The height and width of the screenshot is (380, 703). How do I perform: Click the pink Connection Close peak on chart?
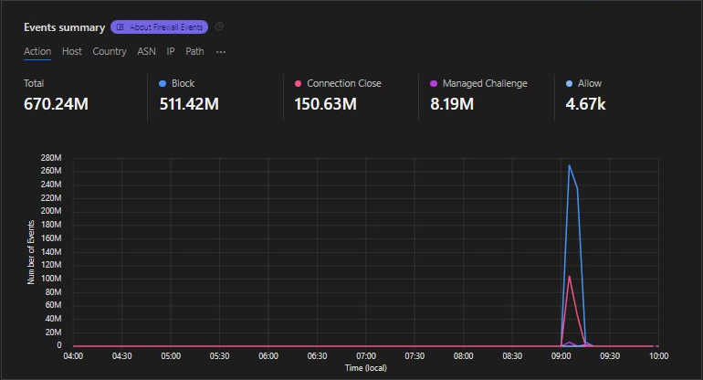click(570, 276)
